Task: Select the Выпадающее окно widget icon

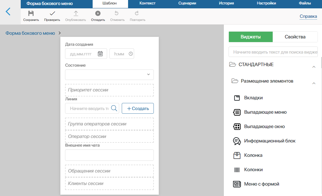Action: tap(237, 126)
